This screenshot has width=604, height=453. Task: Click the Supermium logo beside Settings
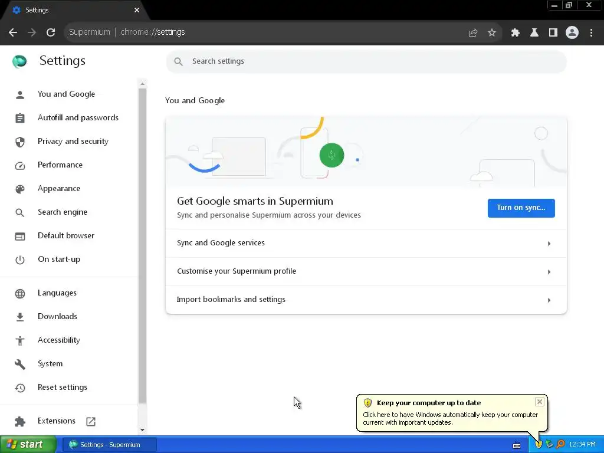click(x=19, y=61)
